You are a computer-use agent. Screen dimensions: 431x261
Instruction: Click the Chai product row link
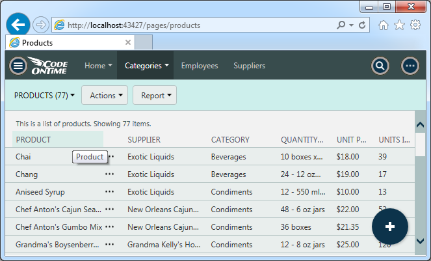click(23, 157)
